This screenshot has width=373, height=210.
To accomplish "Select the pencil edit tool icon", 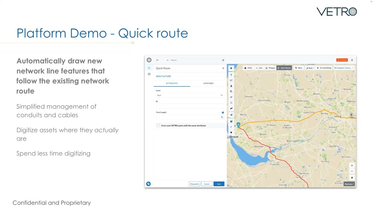I will 231,127.
